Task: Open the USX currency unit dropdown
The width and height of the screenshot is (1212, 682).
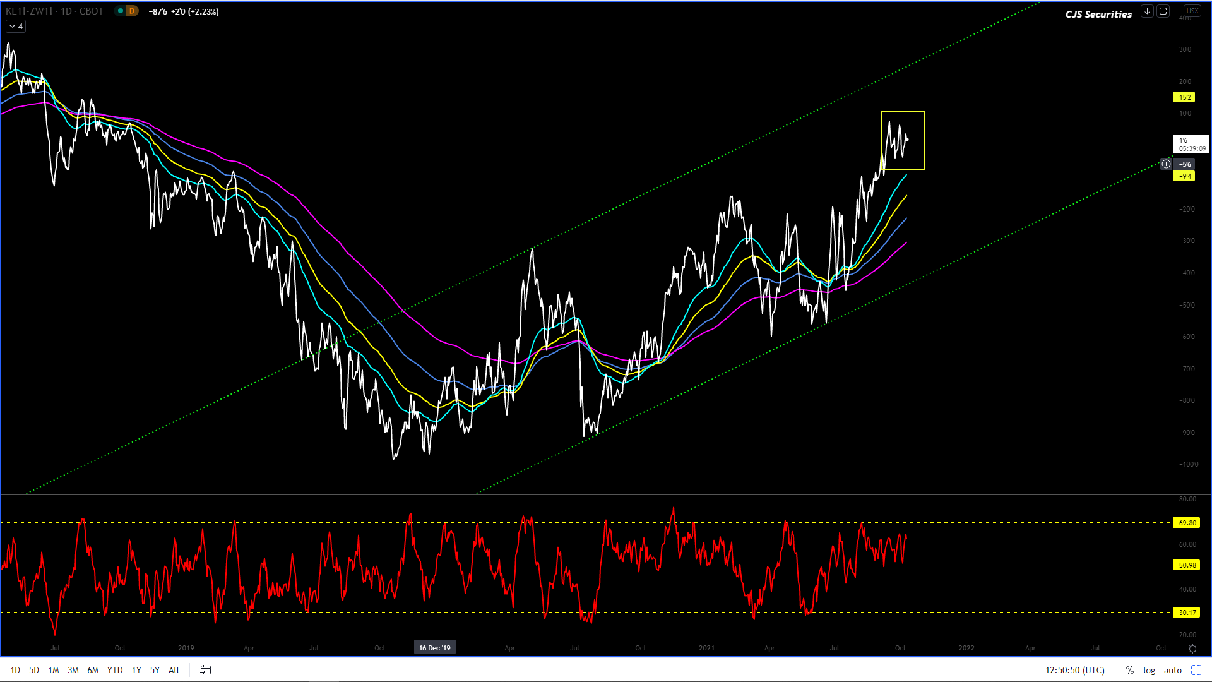Action: click(1192, 11)
